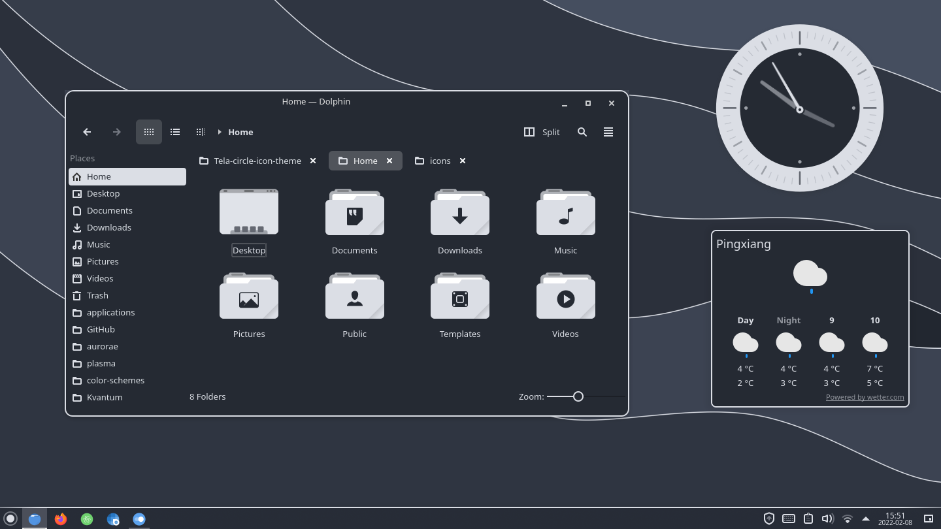The height and width of the screenshot is (529, 941).
Task: Select the Templates folder icon
Action: click(x=460, y=295)
